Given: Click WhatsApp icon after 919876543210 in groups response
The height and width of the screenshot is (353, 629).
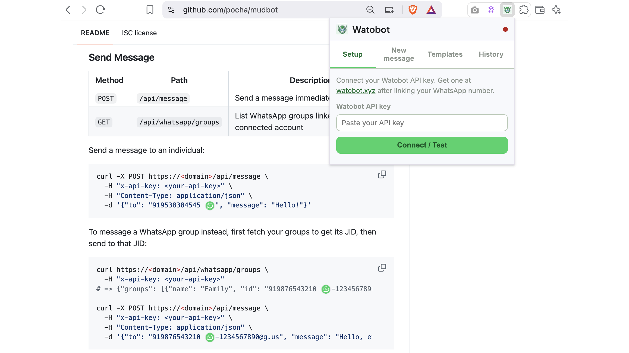Looking at the screenshot, I should pyautogui.click(x=326, y=289).
